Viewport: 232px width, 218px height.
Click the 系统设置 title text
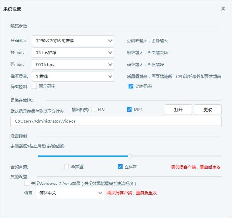coord(12,8)
